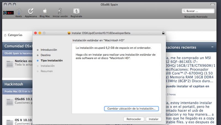
Task: Open the Categorías breadcrumb link
Action: pyautogui.click(x=15, y=35)
